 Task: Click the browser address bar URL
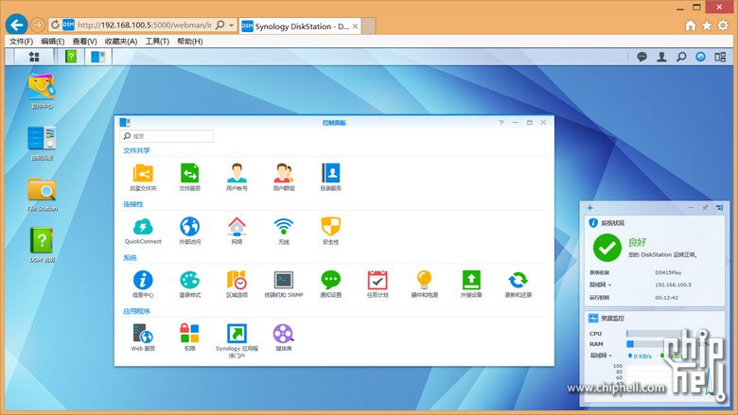(x=145, y=25)
